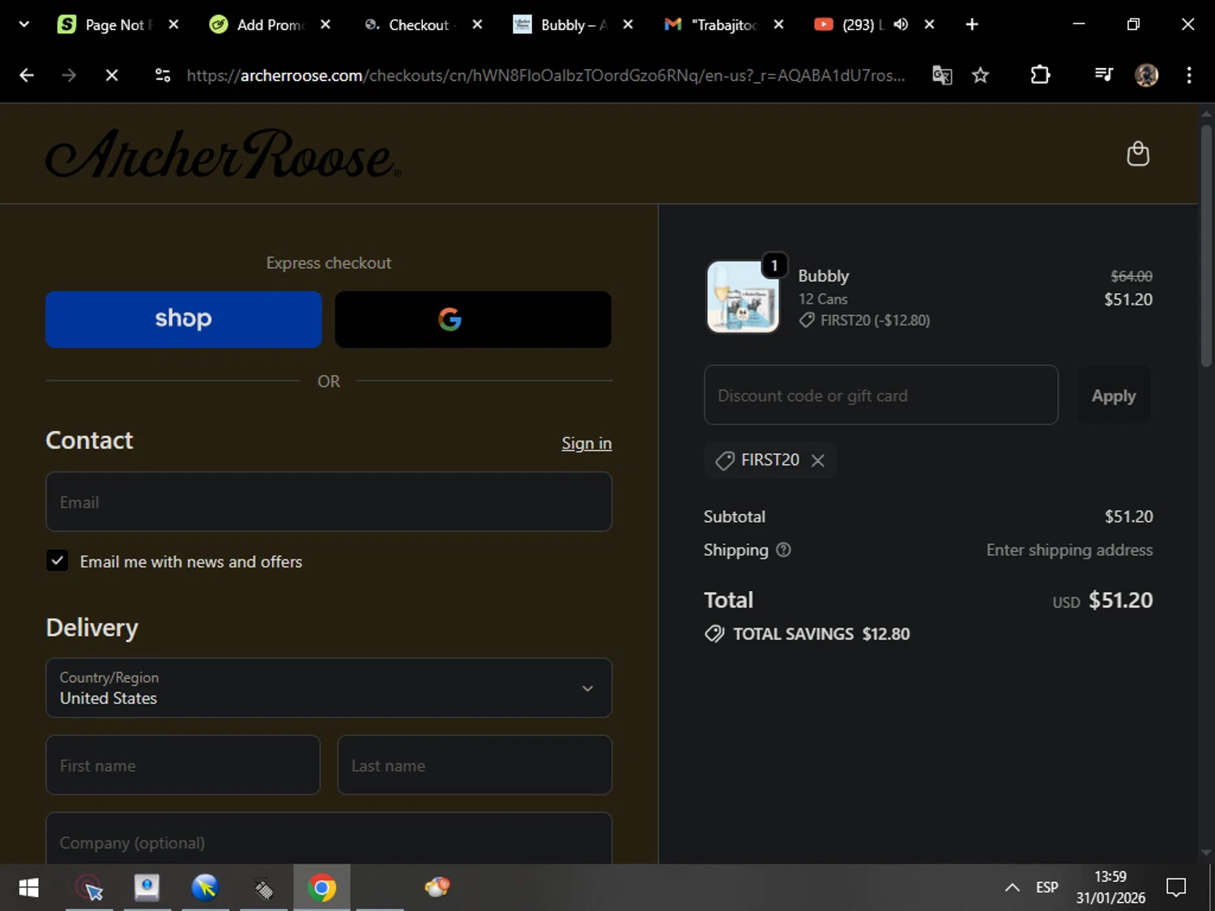Click the translate page icon
This screenshot has height=911, width=1215.
[942, 75]
